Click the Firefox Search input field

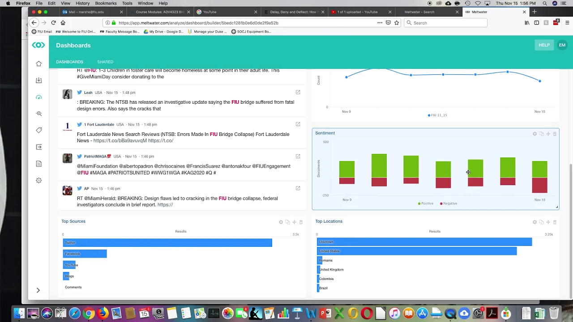[445, 23]
